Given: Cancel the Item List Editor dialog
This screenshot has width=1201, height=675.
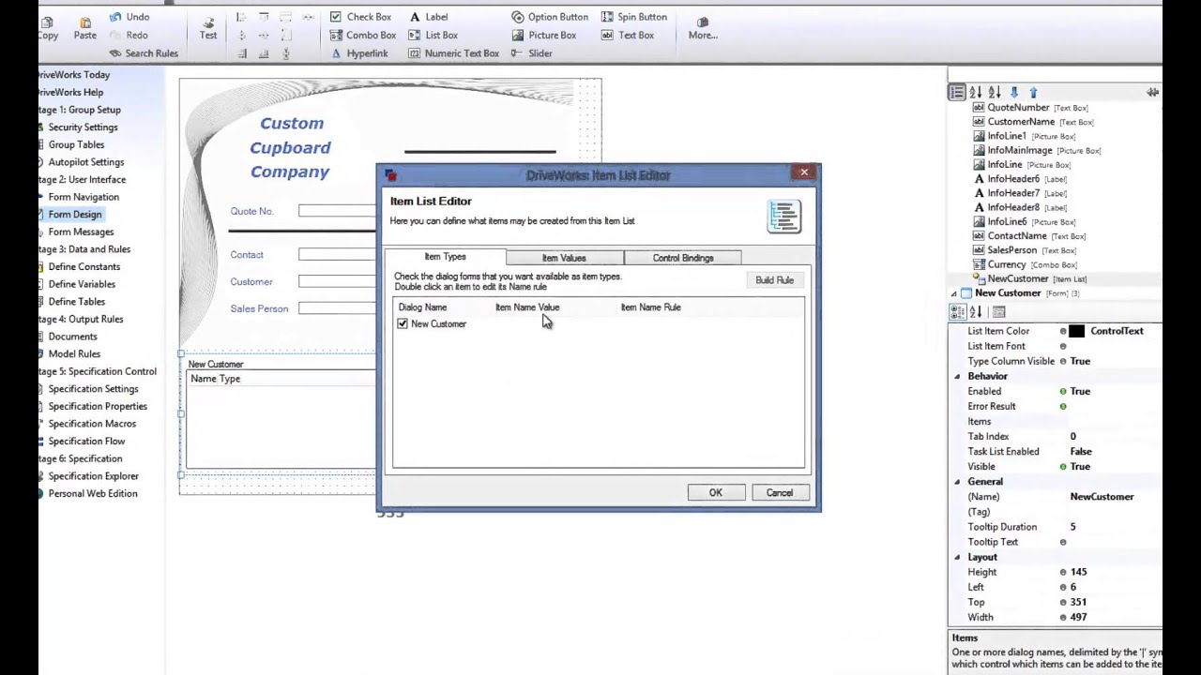Looking at the screenshot, I should pos(780,493).
